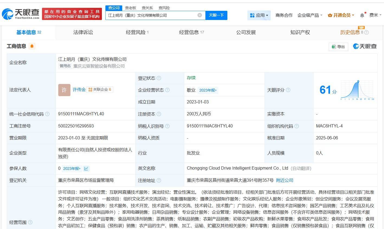Click help icon next to 天眼评分
Viewport: 384px width, 229px height.
[288, 90]
